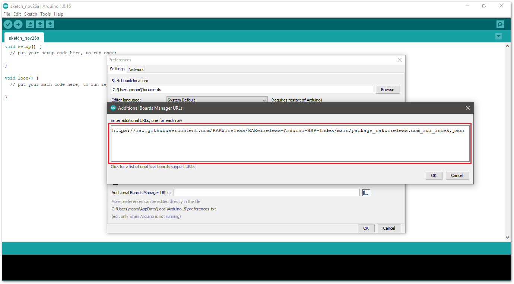Open the tab options dropdown arrow
The width and height of the screenshot is (514, 284).
tap(498, 36)
